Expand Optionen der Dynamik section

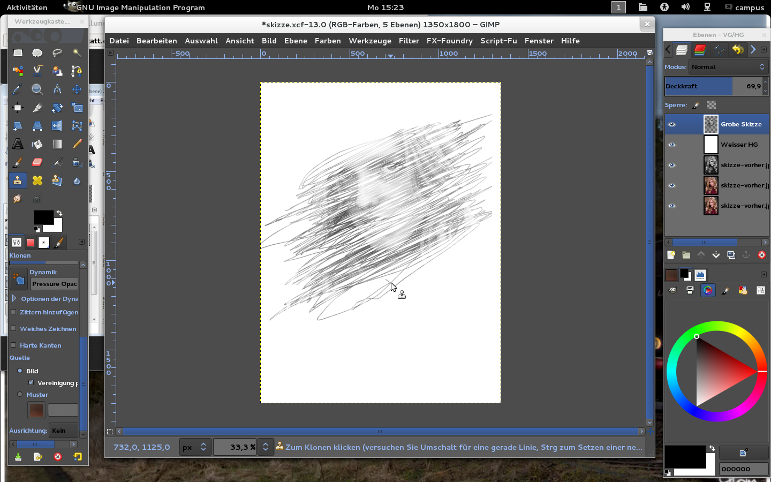tap(14, 299)
